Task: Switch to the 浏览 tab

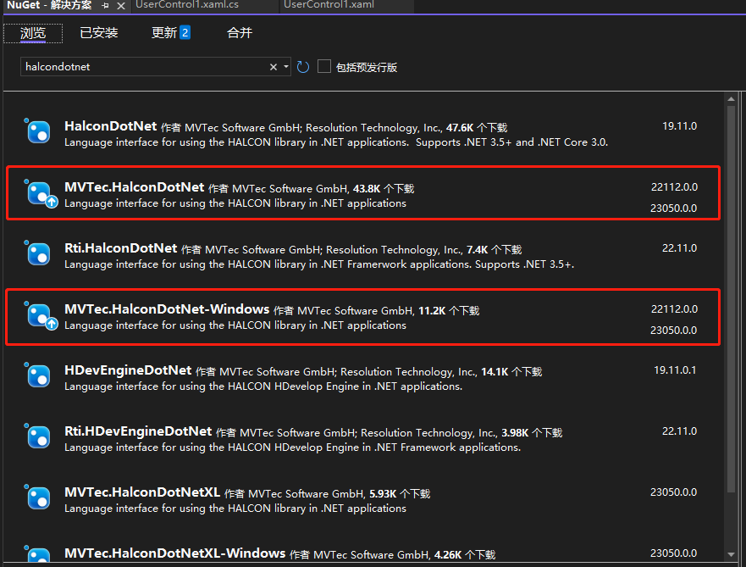Action: click(33, 33)
